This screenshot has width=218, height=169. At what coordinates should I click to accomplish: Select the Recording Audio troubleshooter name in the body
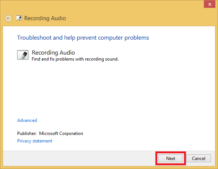point(53,53)
